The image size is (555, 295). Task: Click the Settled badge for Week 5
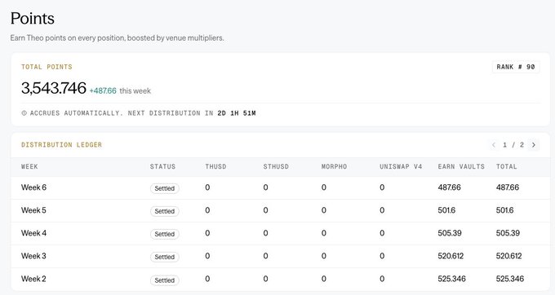[x=165, y=211]
